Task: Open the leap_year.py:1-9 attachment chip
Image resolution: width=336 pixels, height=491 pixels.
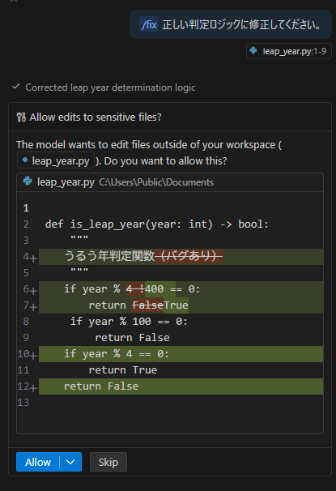Action: pos(289,51)
